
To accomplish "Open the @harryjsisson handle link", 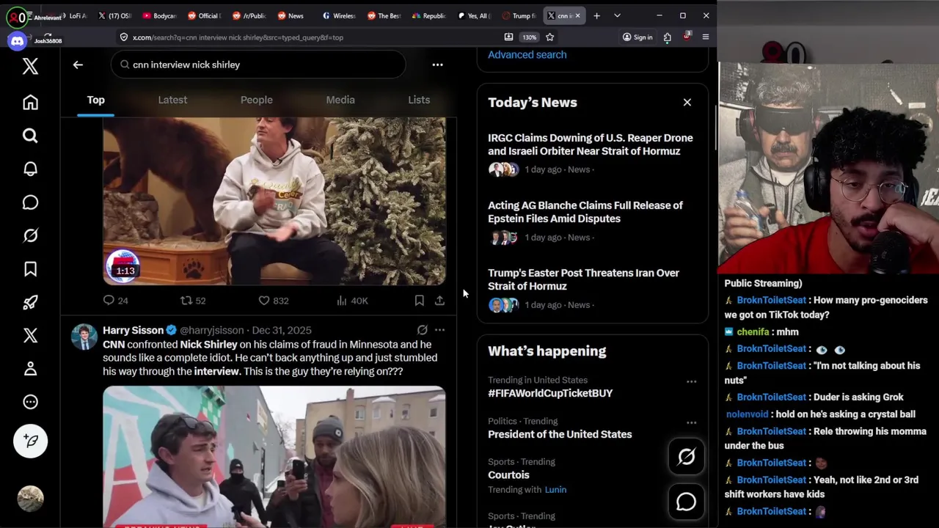I will coord(211,330).
